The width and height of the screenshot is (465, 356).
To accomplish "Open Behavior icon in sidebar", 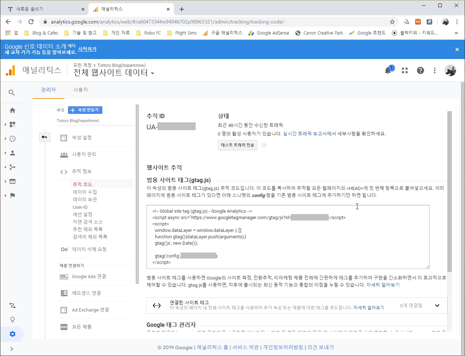I will [12, 181].
